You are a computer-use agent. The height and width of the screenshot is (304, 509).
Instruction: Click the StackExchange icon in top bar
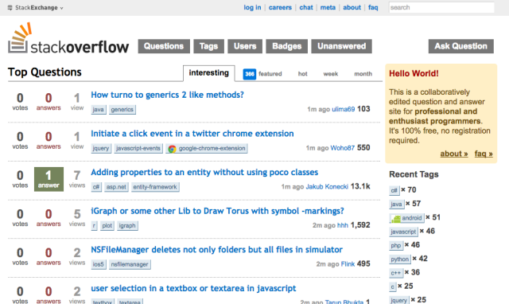click(x=10, y=8)
